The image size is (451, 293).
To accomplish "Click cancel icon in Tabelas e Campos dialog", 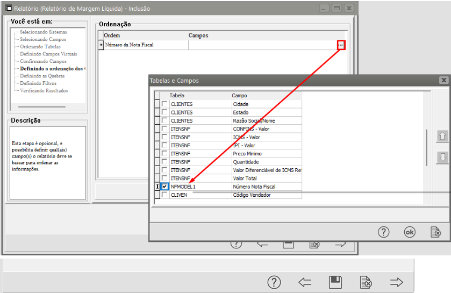I will (436, 232).
